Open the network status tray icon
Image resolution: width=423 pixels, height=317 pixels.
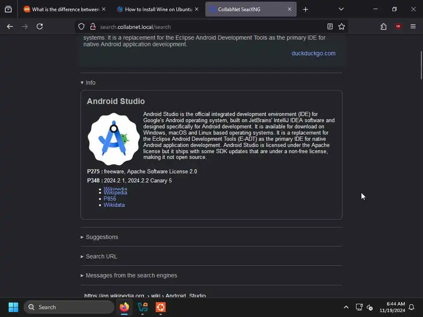click(x=359, y=307)
